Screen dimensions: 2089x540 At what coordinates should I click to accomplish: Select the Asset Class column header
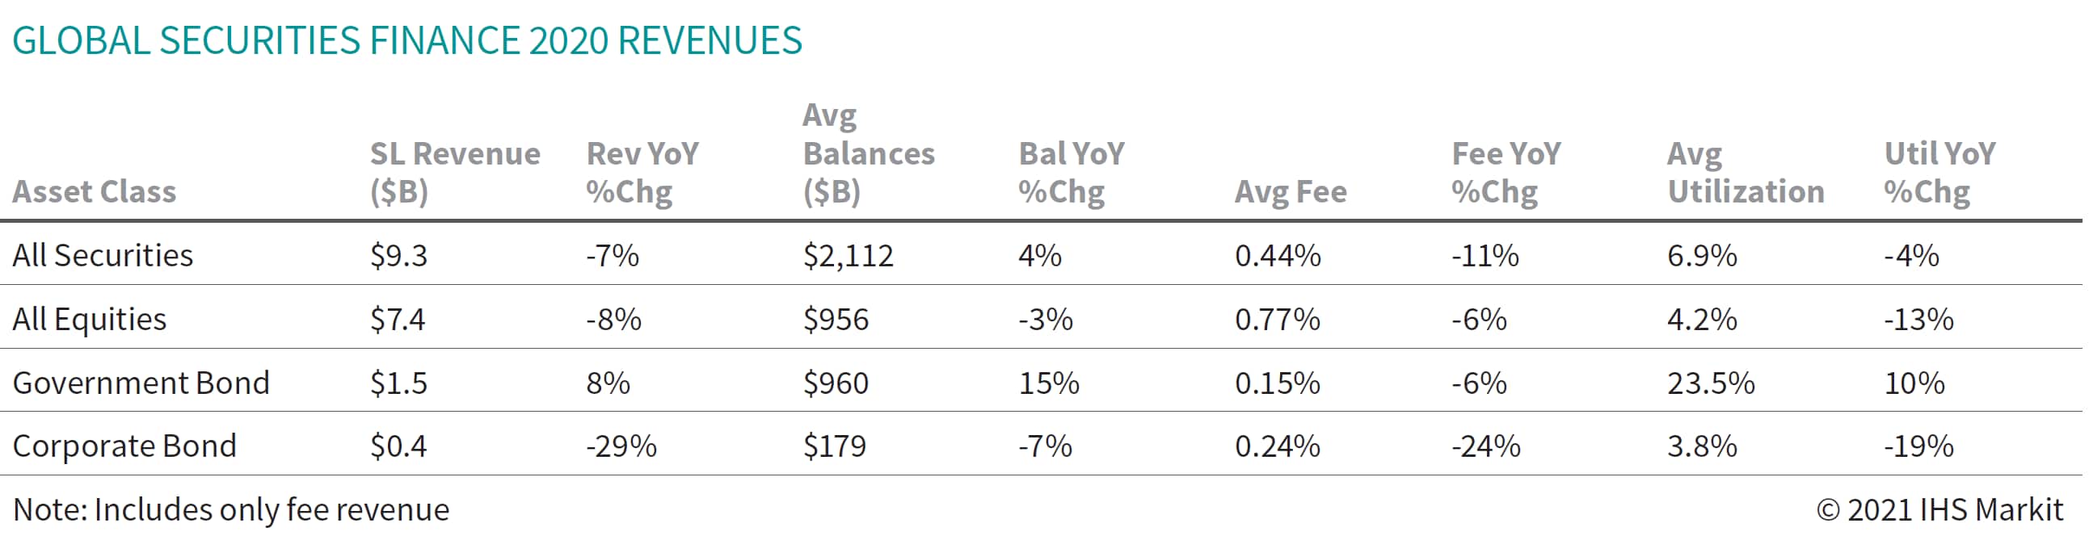(x=94, y=192)
